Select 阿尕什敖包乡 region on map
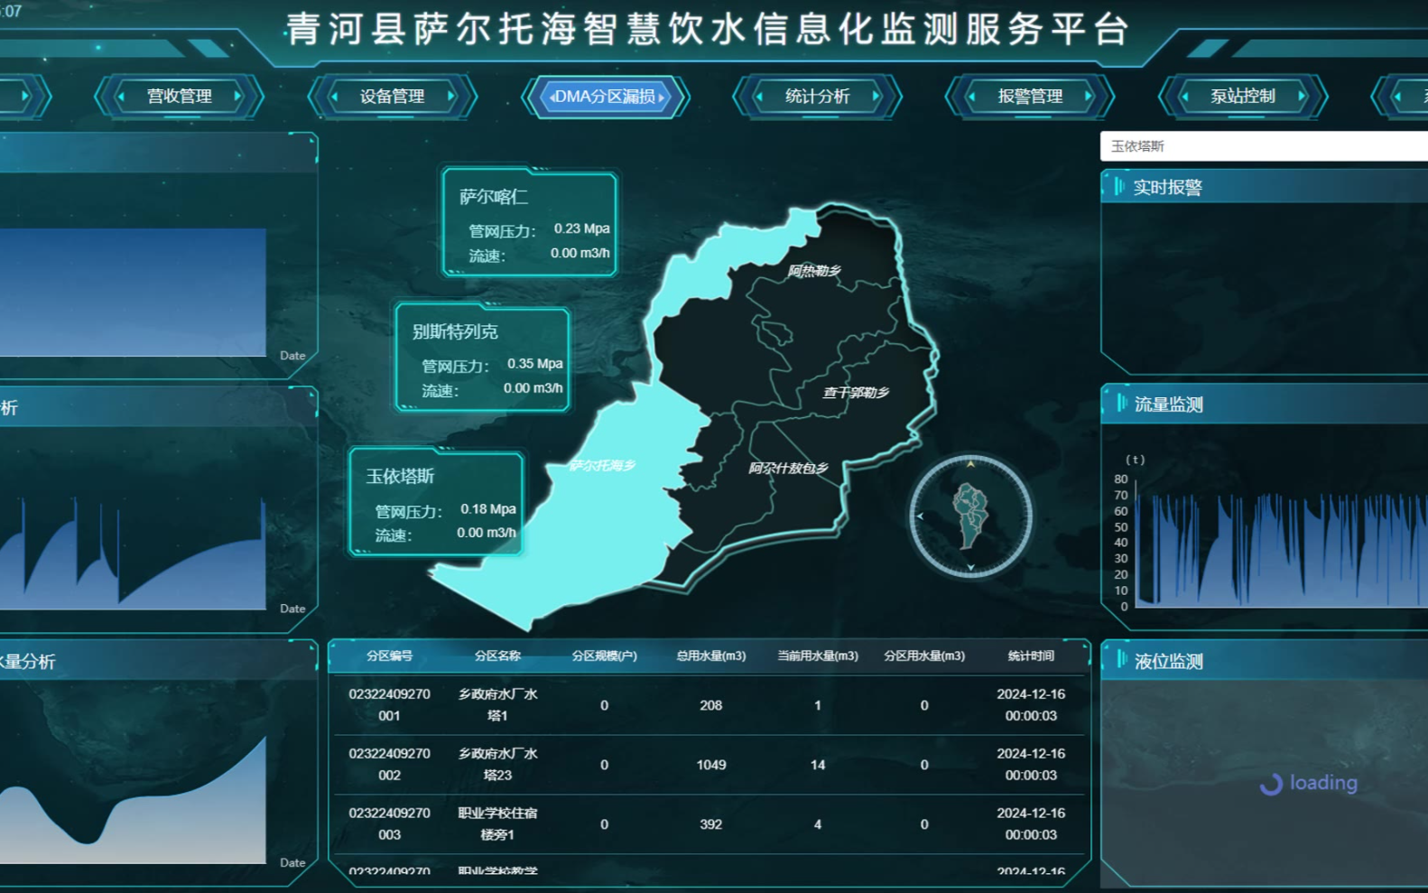This screenshot has width=1428, height=893. tap(788, 468)
